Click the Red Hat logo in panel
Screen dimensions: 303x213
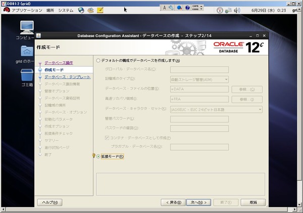(x=7, y=10)
